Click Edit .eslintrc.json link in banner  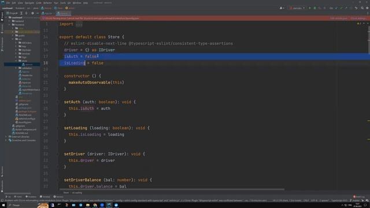[x=339, y=18]
